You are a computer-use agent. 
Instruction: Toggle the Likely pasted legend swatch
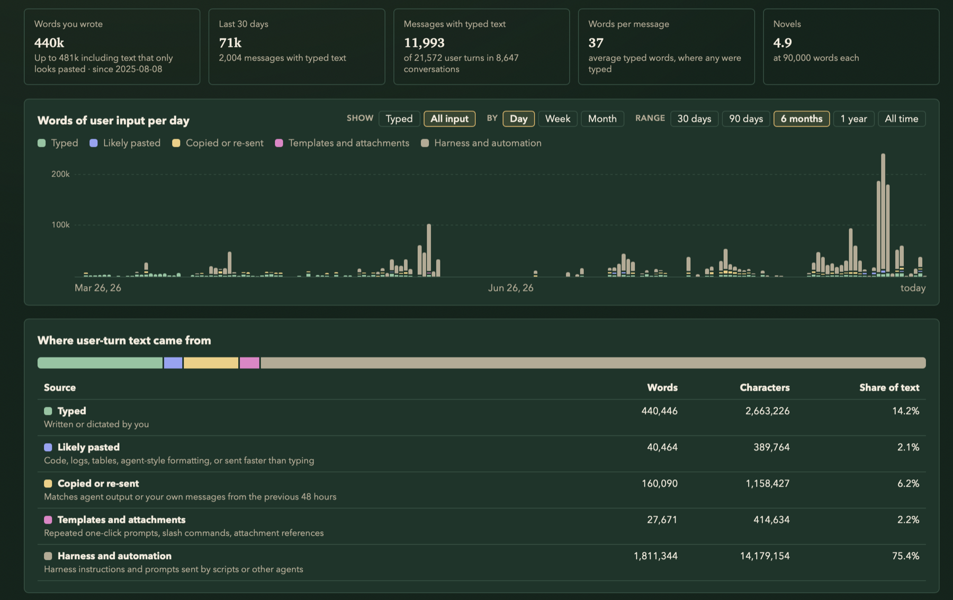[94, 143]
